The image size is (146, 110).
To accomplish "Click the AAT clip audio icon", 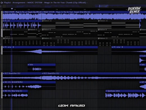I will pos(140,82).
